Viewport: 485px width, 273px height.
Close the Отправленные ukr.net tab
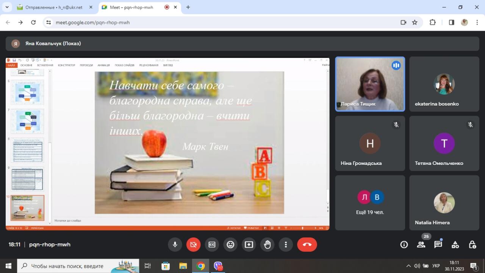(91, 7)
